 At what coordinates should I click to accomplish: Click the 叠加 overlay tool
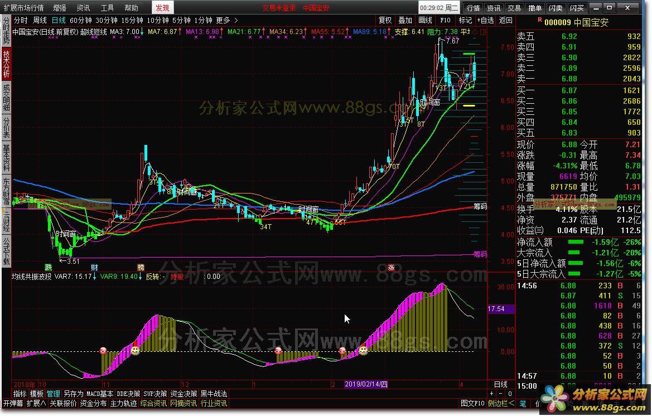coord(405,21)
